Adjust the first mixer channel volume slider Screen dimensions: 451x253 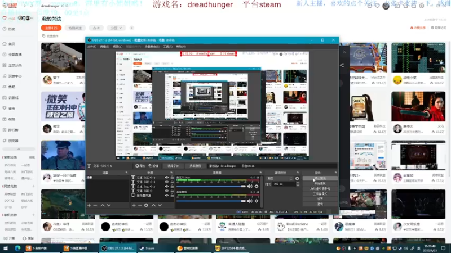tap(211, 187)
